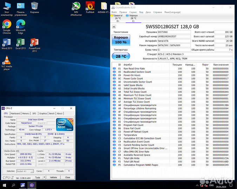Switch to Bench tab in CPU-Z
The height and width of the screenshot is (189, 237).
coord(52,113)
